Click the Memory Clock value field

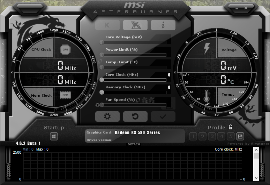[x=169, y=87]
